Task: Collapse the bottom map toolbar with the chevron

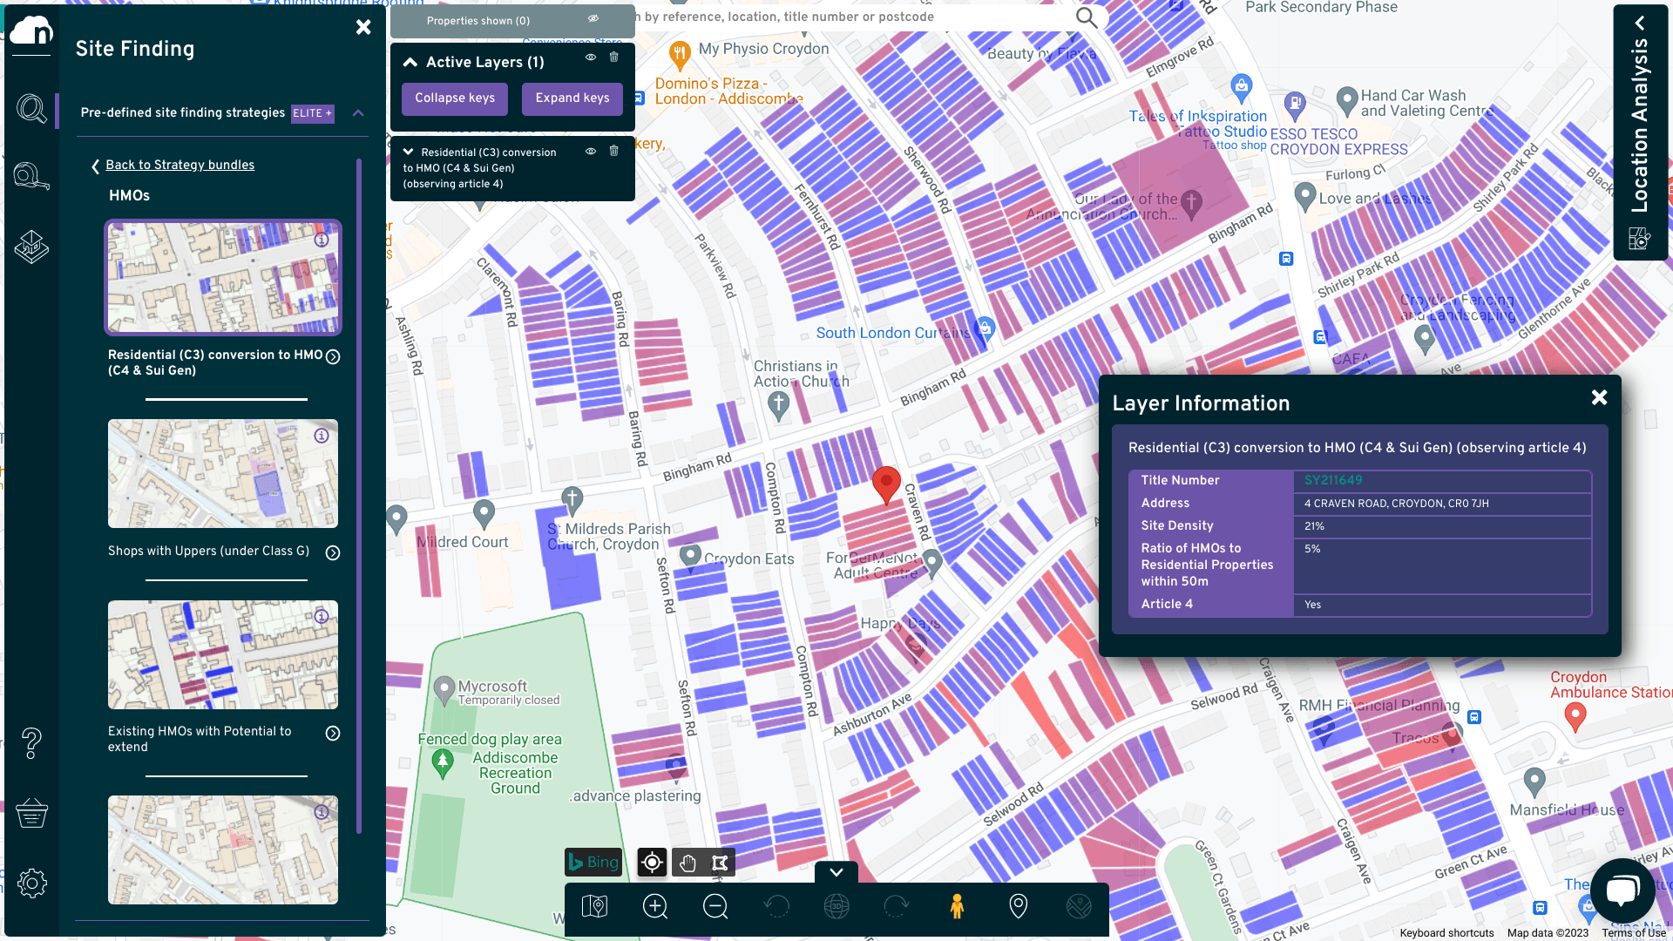Action: pyautogui.click(x=836, y=871)
